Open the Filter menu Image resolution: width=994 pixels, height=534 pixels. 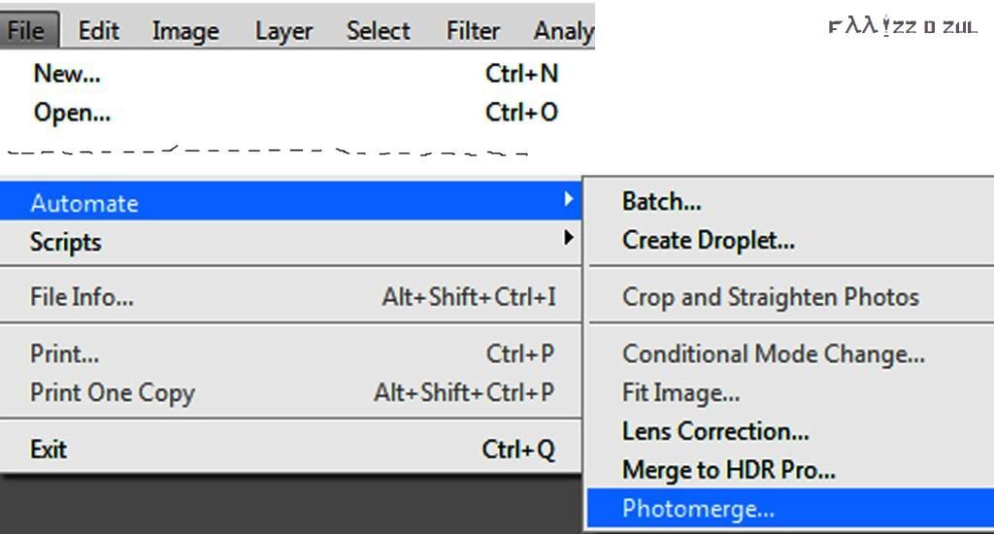tap(473, 30)
